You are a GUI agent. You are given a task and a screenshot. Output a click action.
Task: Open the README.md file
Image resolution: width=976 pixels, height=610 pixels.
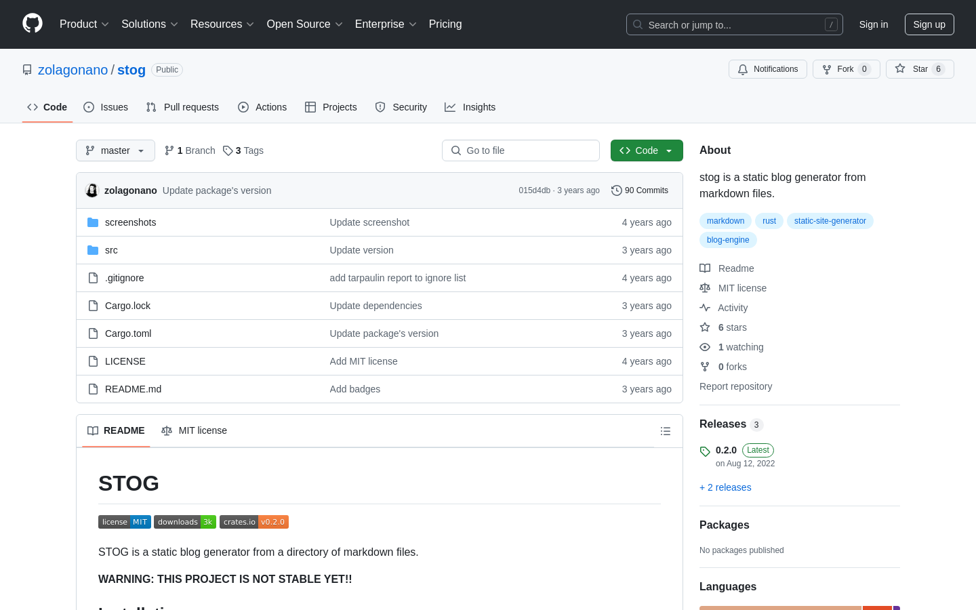pyautogui.click(x=133, y=389)
